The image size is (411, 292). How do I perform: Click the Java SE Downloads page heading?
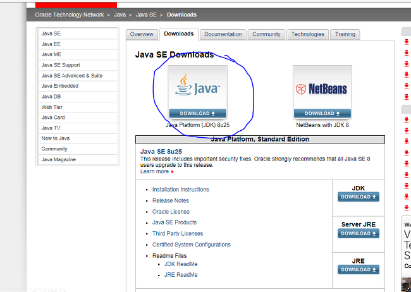coord(175,55)
